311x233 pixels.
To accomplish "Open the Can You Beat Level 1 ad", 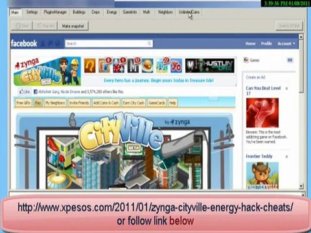I will click(263, 91).
